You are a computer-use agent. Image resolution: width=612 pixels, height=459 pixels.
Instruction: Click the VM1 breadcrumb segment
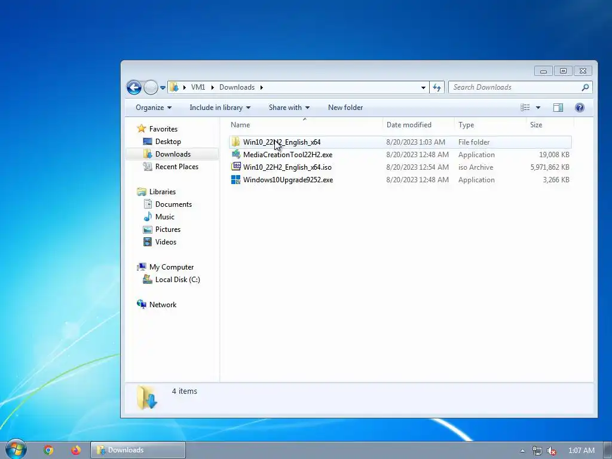[198, 87]
